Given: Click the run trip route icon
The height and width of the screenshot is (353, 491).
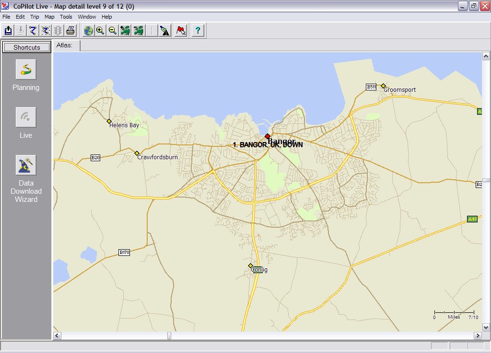Looking at the screenshot, I should pyautogui.click(x=33, y=30).
